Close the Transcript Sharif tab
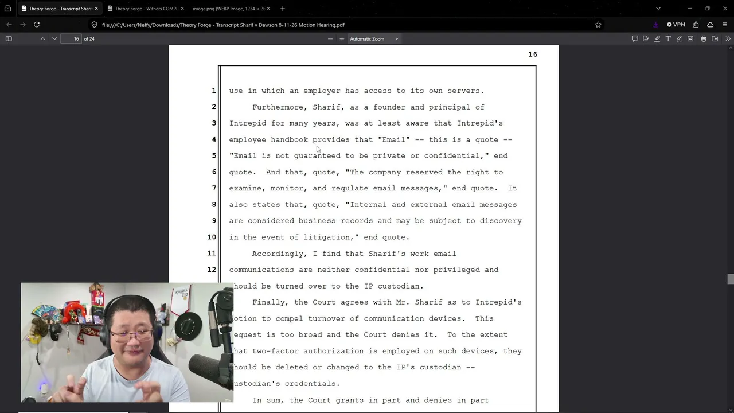The image size is (734, 413). click(x=96, y=9)
